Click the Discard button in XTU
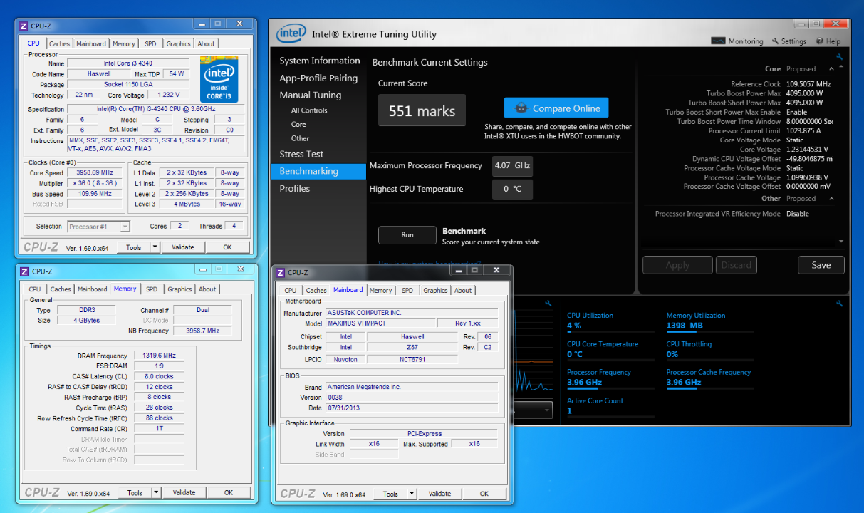This screenshot has height=513, width=864. [x=737, y=265]
